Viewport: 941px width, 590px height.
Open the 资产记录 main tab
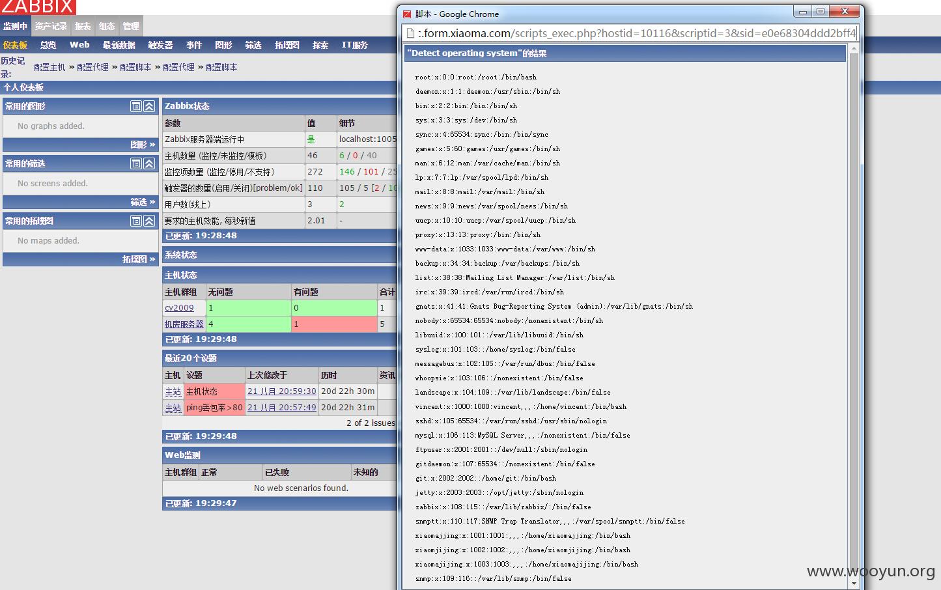pos(51,26)
